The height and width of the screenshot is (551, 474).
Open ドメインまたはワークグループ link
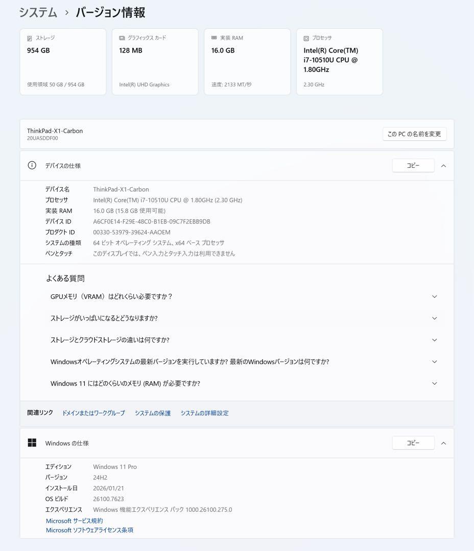tap(93, 413)
